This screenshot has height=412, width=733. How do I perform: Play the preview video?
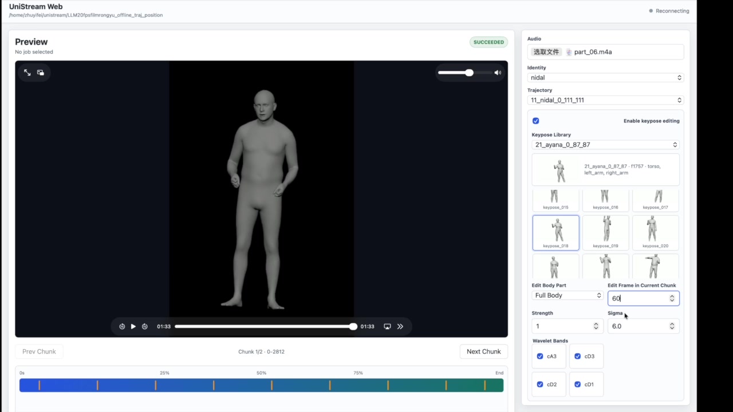(x=133, y=326)
